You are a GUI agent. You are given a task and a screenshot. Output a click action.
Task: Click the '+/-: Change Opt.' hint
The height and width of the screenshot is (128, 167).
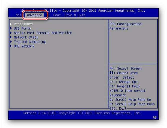[x=125, y=82]
